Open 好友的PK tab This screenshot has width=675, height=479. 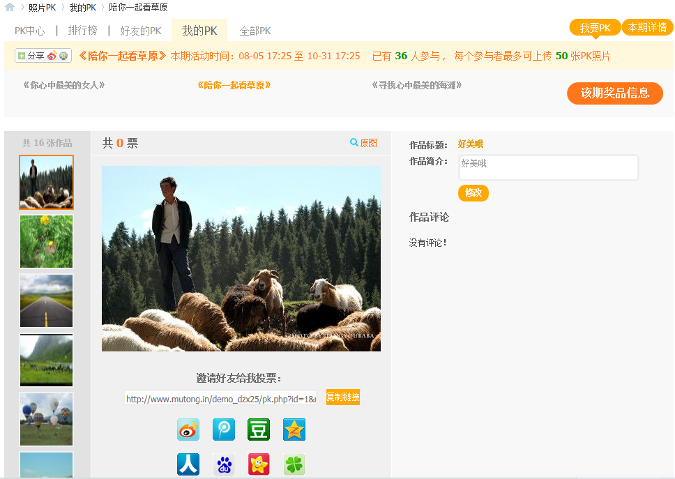point(141,31)
